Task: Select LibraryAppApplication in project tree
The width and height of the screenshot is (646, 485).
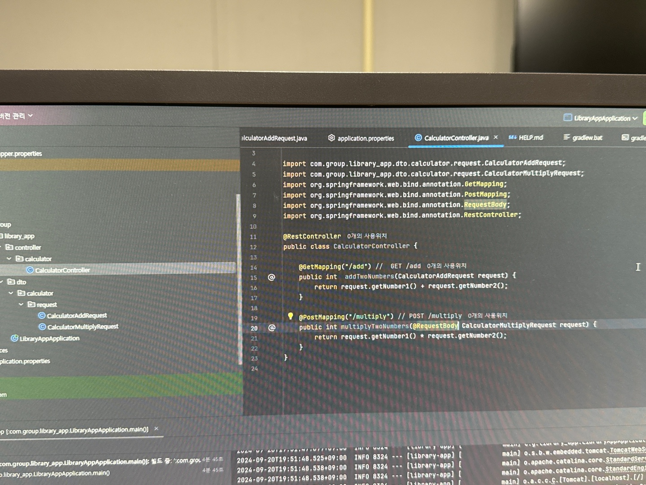Action: pos(49,339)
